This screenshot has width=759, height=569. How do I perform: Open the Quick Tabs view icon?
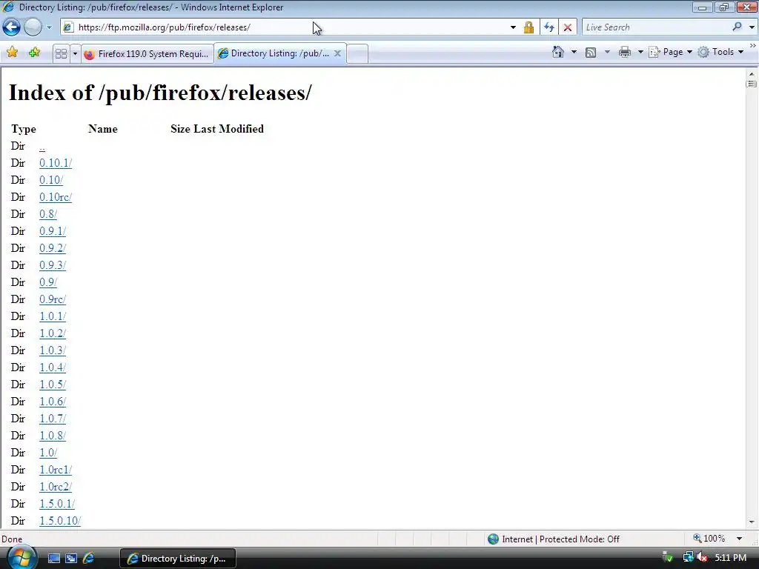point(61,53)
